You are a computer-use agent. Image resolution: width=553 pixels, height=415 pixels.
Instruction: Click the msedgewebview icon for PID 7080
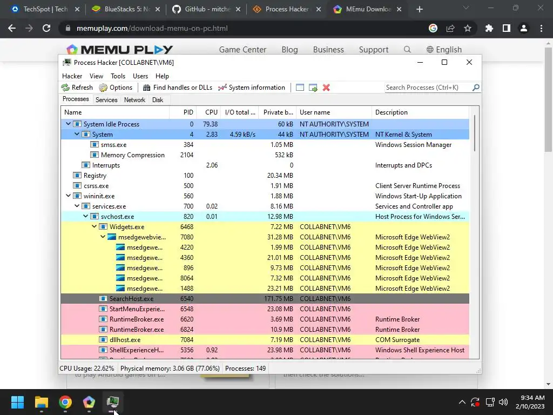[112, 237]
